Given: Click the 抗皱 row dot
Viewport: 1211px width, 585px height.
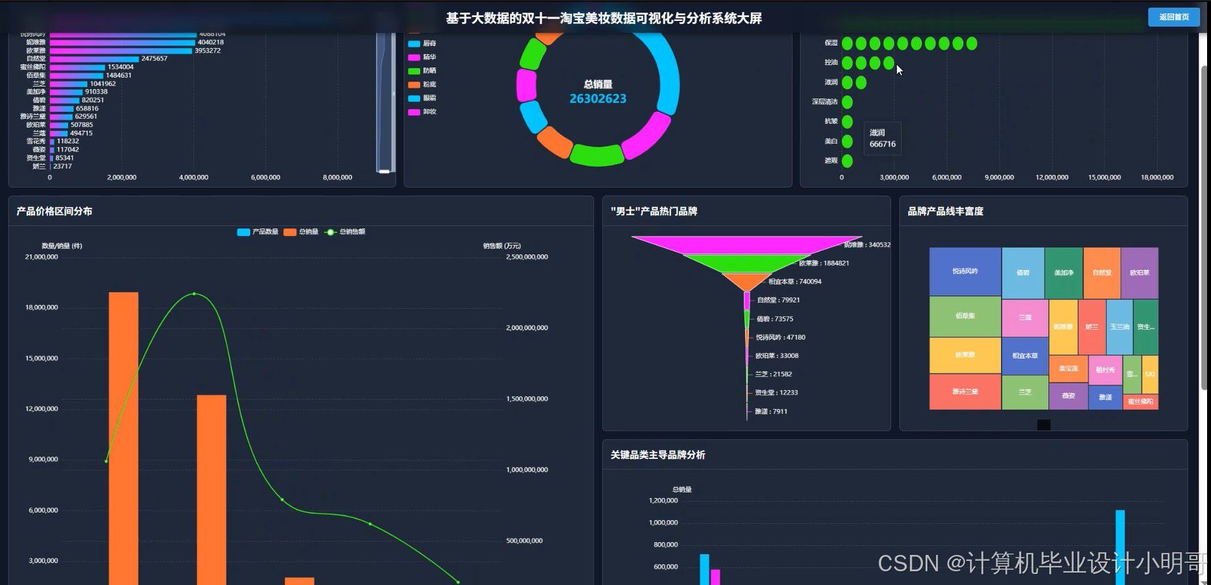Looking at the screenshot, I should pyautogui.click(x=847, y=122).
